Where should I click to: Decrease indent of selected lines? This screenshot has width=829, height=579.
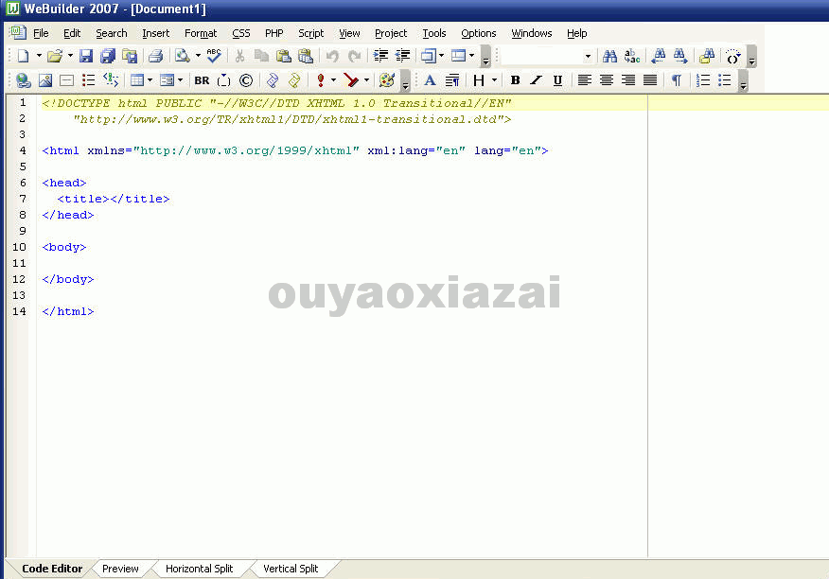pyautogui.click(x=403, y=56)
